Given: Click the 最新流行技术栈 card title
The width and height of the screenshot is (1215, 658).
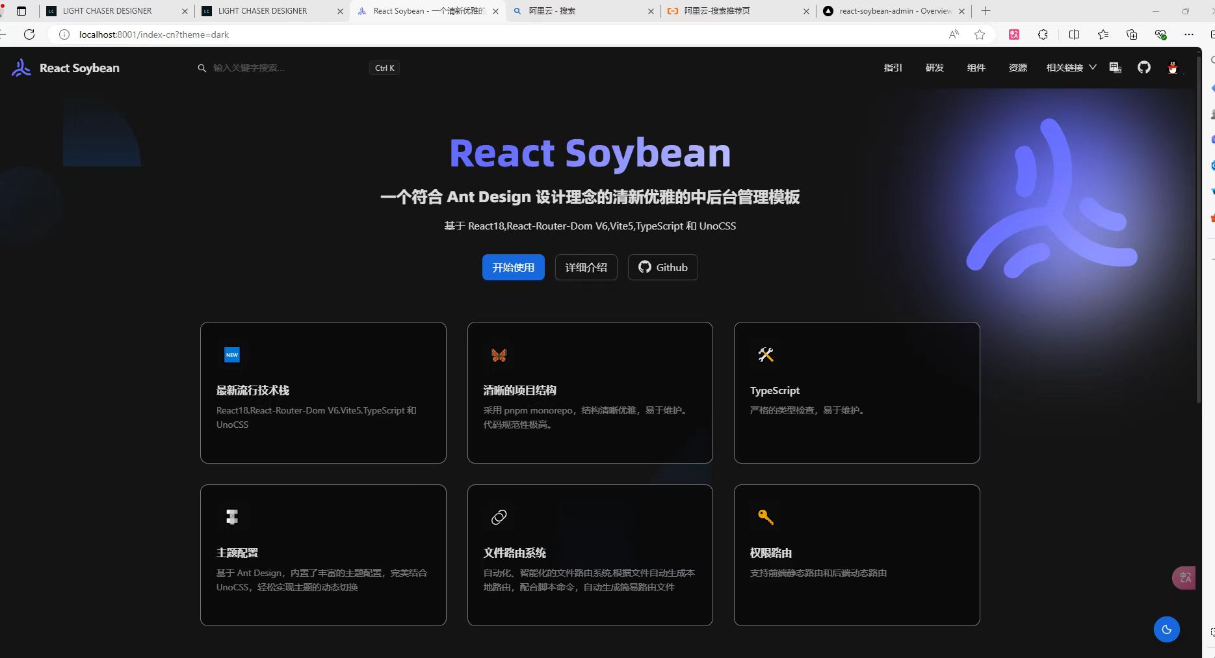Looking at the screenshot, I should coord(253,390).
